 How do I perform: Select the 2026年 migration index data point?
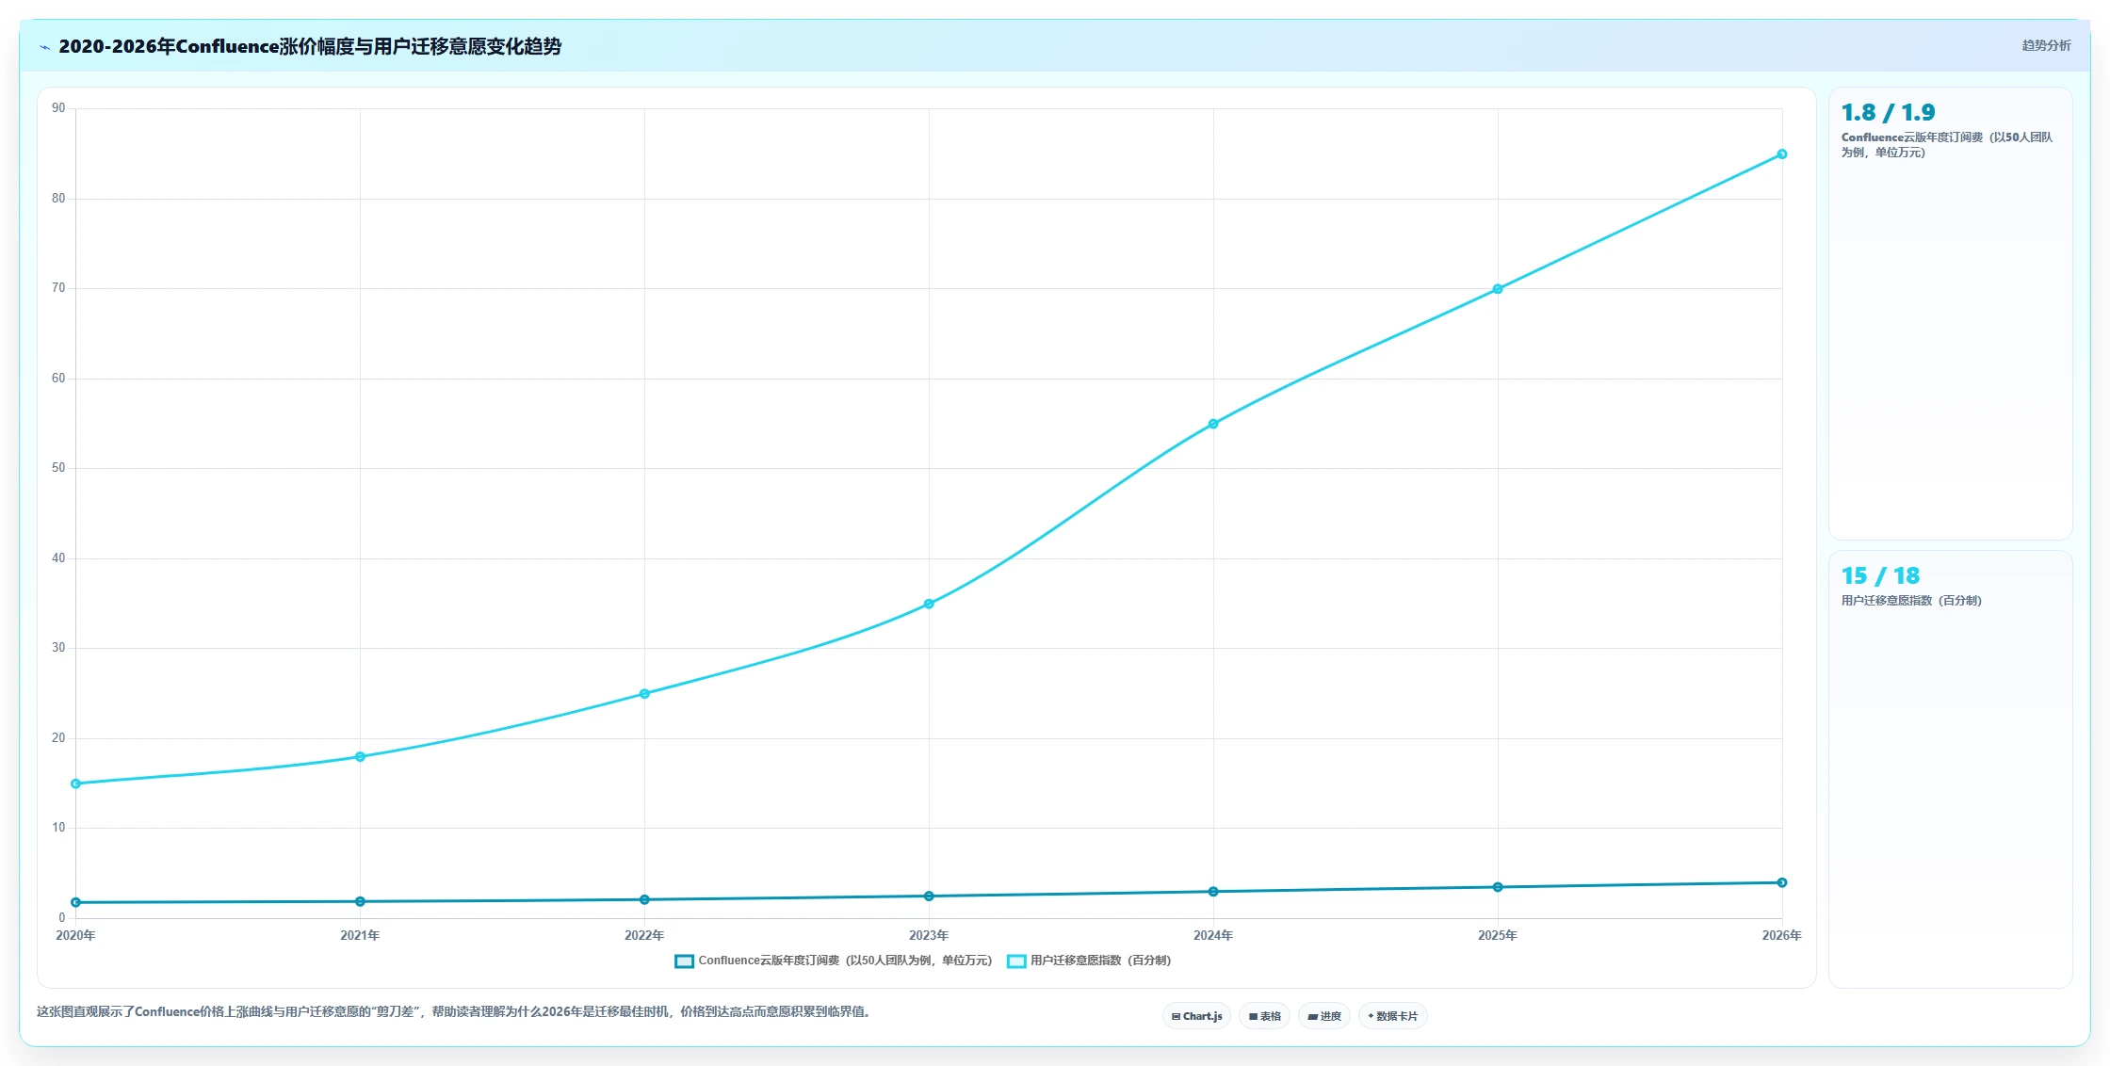click(1781, 154)
